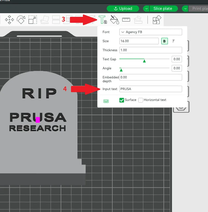Viewport: 208px width, 212px height.
Task: Open the Assembly view icon
Action: pyautogui.click(x=157, y=20)
